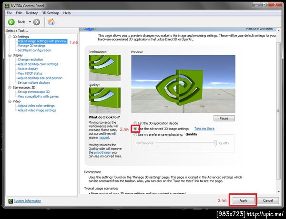Open the Help menu
This screenshot has height=219, width=286.
(x=67, y=13)
